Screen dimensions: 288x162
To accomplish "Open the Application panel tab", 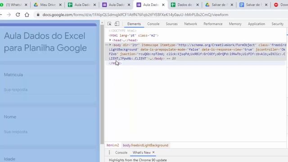I will 256,24.
